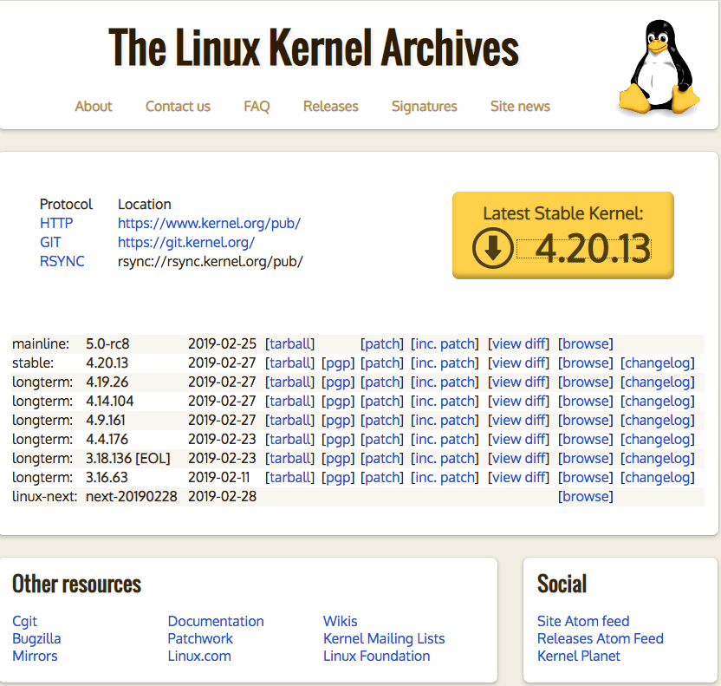Open the Cgit resource link
The width and height of the screenshot is (721, 686).
coord(24,622)
